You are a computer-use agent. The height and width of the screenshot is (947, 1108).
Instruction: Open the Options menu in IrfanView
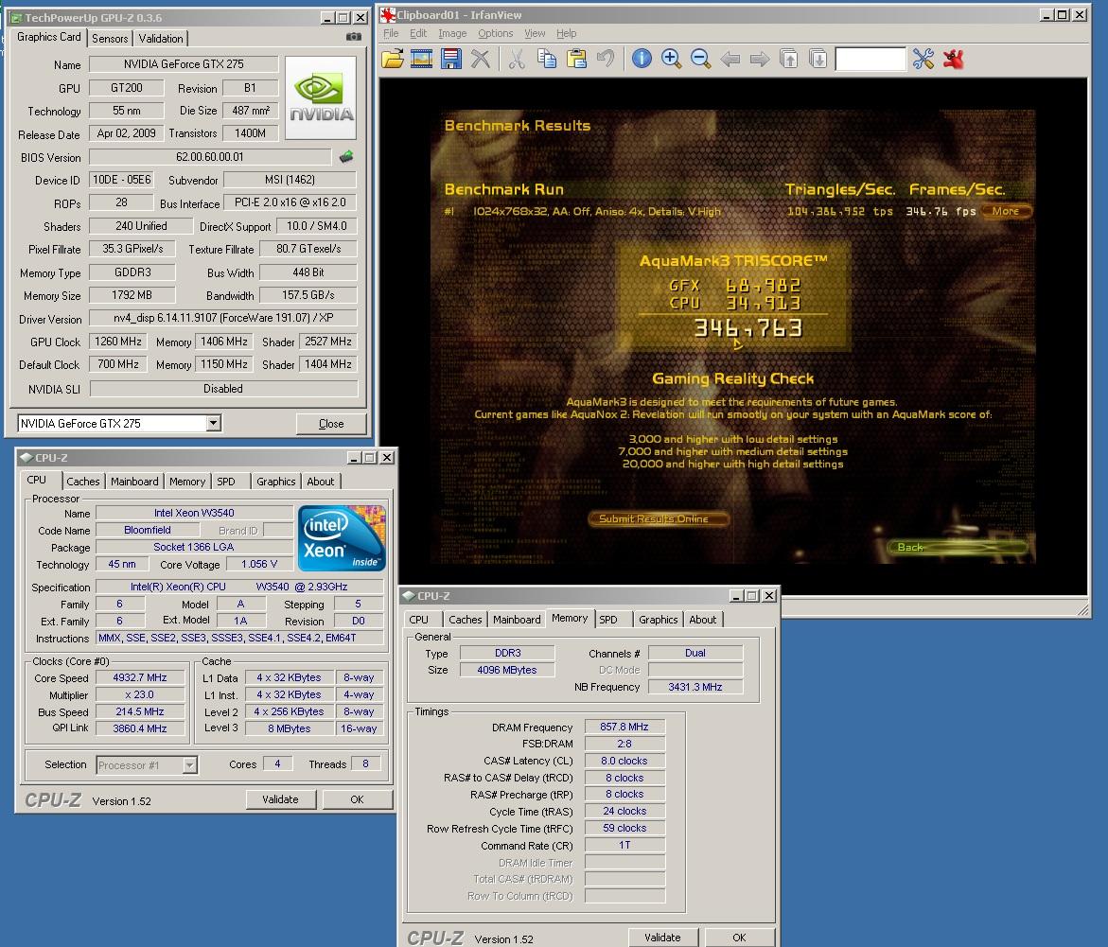496,33
